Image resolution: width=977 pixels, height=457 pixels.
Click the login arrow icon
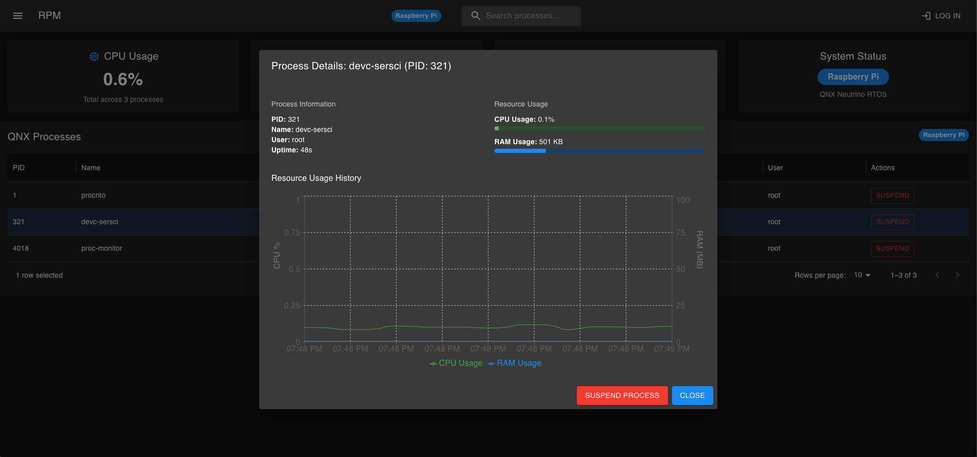pos(926,16)
